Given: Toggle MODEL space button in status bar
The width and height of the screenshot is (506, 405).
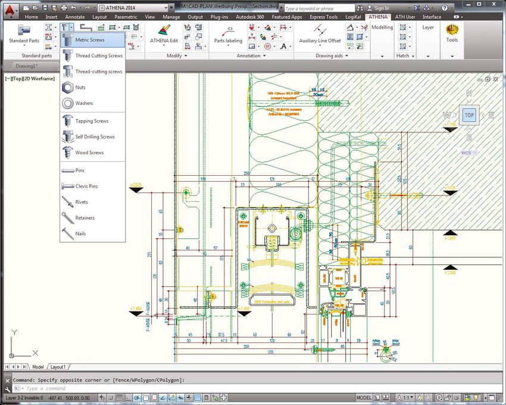Looking at the screenshot, I should pyautogui.click(x=364, y=398).
